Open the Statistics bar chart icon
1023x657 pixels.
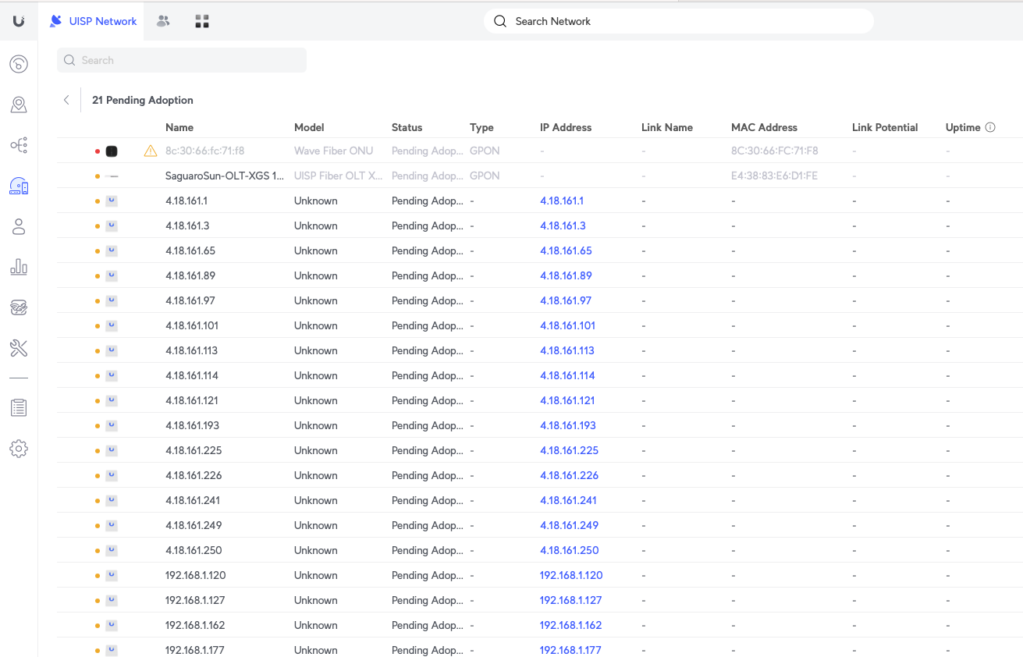19,267
